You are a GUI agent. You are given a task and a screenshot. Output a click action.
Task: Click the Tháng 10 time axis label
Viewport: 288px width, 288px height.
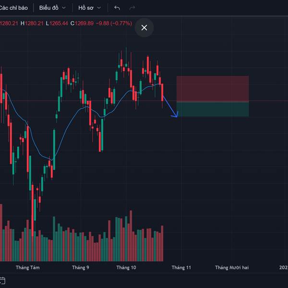coord(126,268)
